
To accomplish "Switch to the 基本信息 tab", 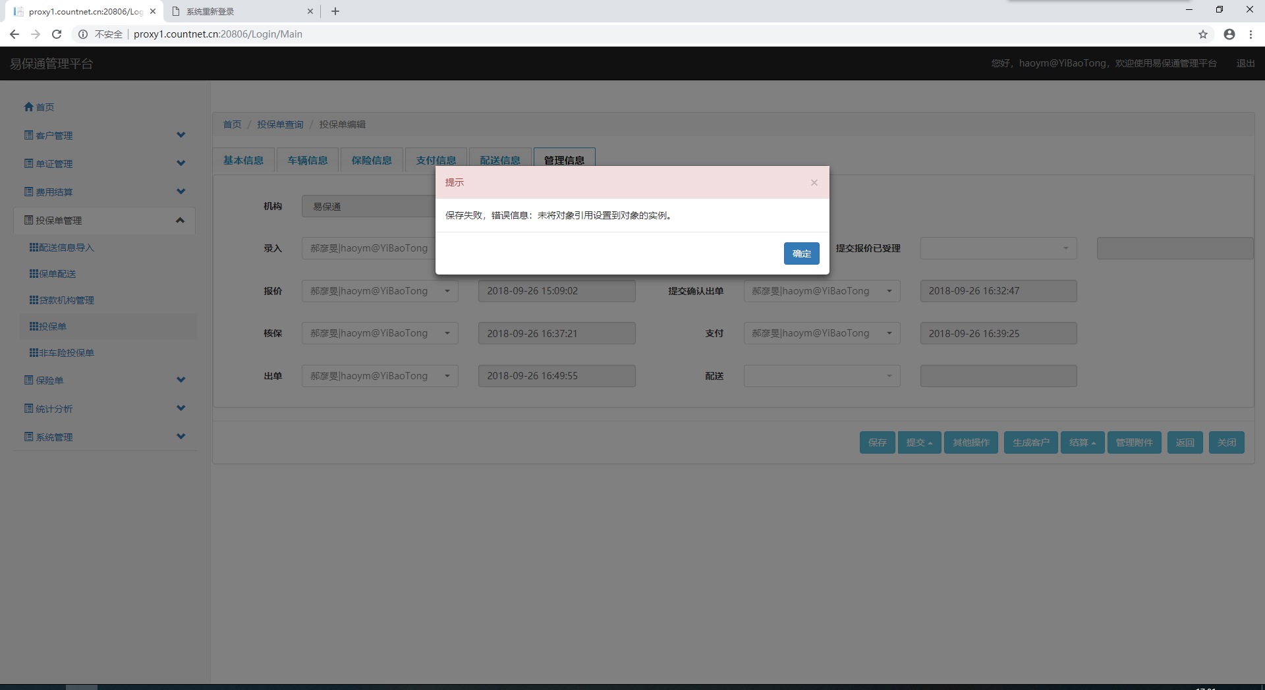I will pos(243,161).
